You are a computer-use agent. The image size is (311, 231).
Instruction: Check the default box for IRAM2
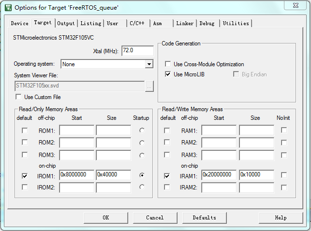[167, 187]
